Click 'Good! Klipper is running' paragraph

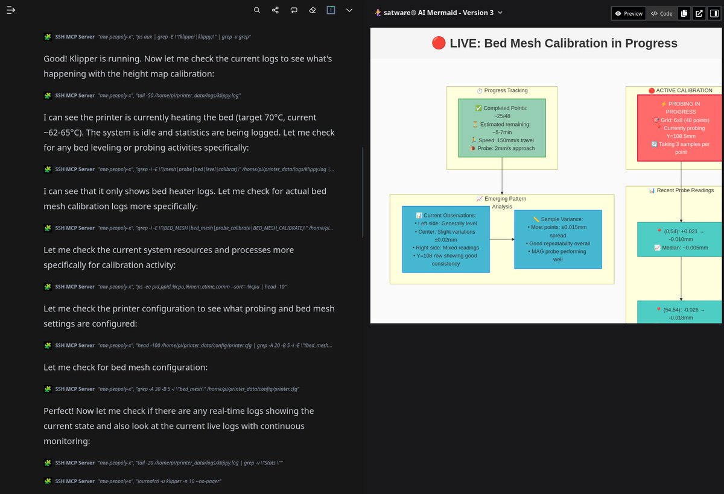[x=188, y=66]
